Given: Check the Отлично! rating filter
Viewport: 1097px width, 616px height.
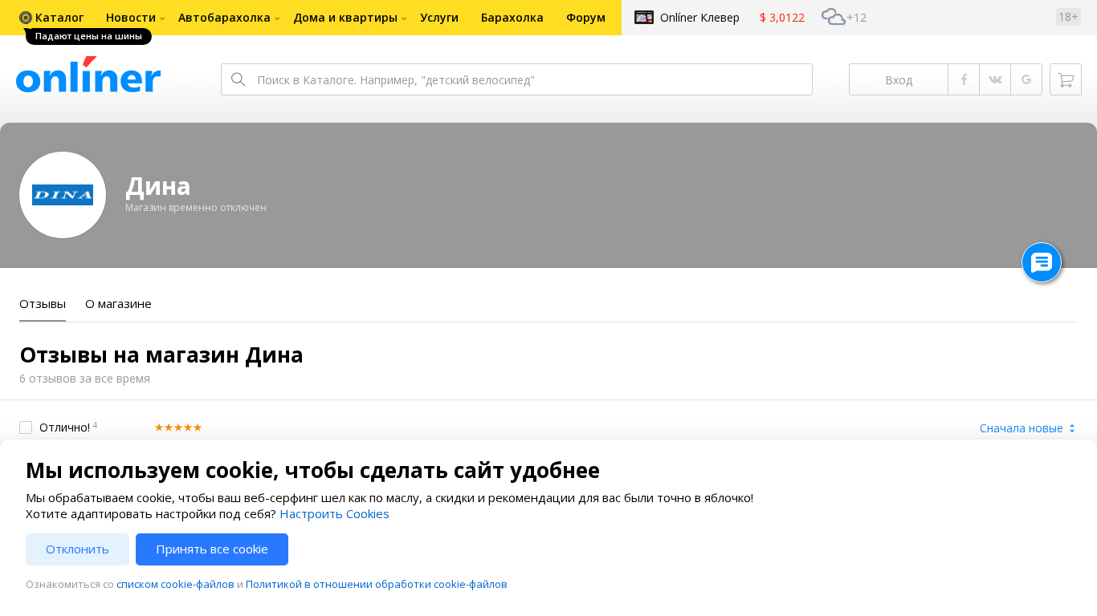Looking at the screenshot, I should (x=26, y=428).
